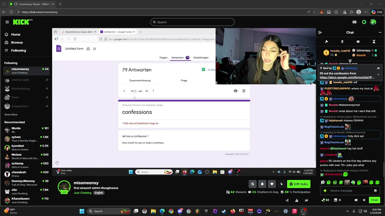Click the chat bubble mode icon
The height and width of the screenshot is (216, 385).
click(x=358, y=42)
